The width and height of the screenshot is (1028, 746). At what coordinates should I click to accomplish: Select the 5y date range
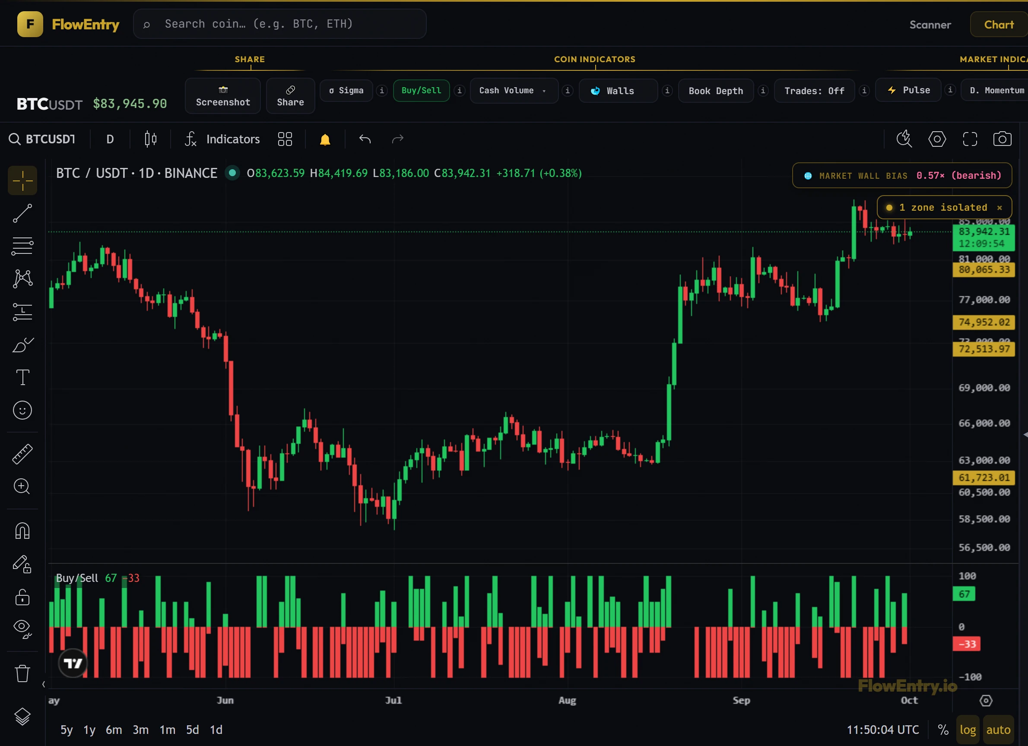[x=67, y=730]
